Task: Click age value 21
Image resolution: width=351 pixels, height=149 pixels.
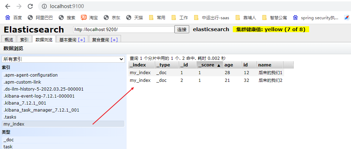Action: point(227,80)
